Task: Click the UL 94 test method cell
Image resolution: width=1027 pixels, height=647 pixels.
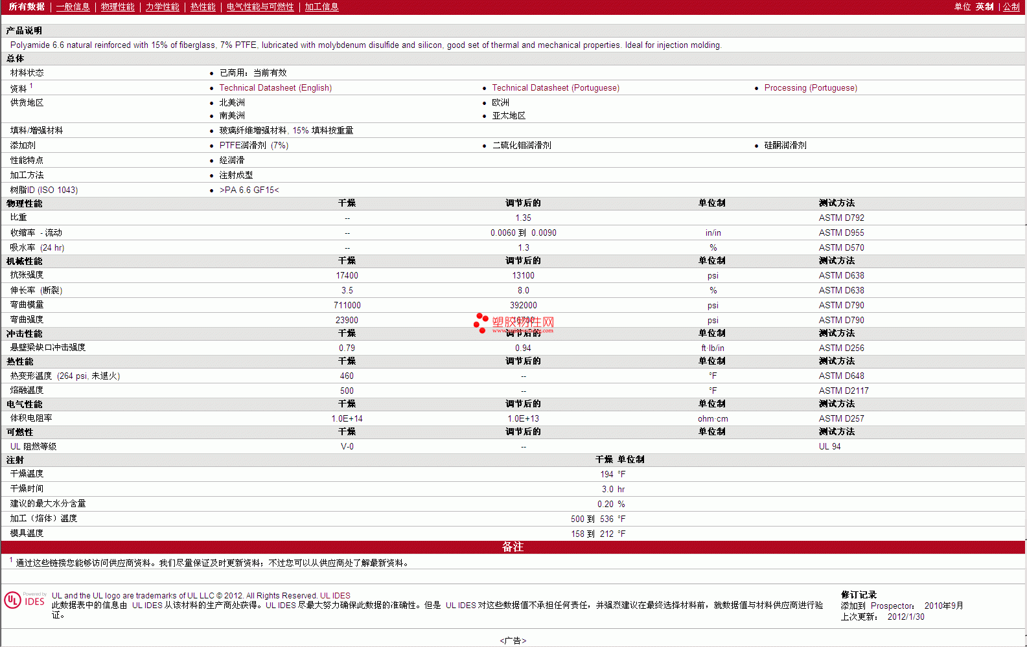Action: [x=829, y=446]
